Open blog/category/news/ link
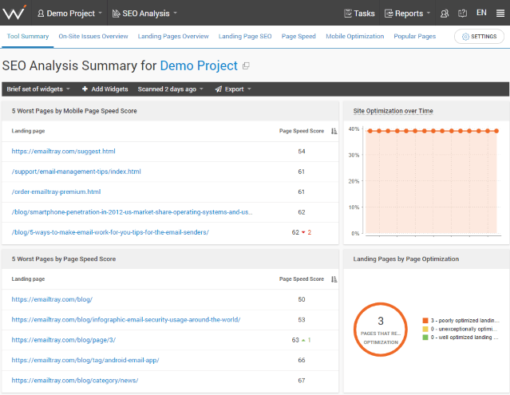This screenshot has height=395, width=510. coord(75,381)
